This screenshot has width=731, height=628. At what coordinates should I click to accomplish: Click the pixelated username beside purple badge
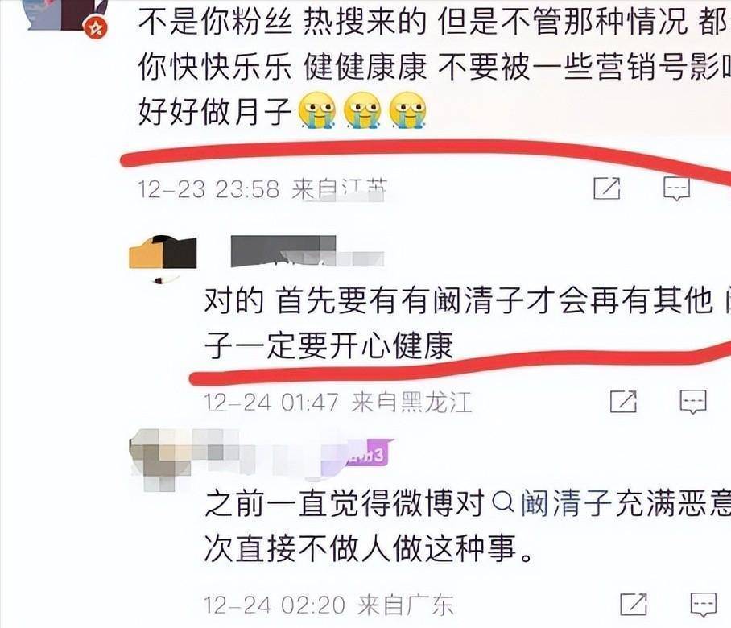[x=271, y=453]
